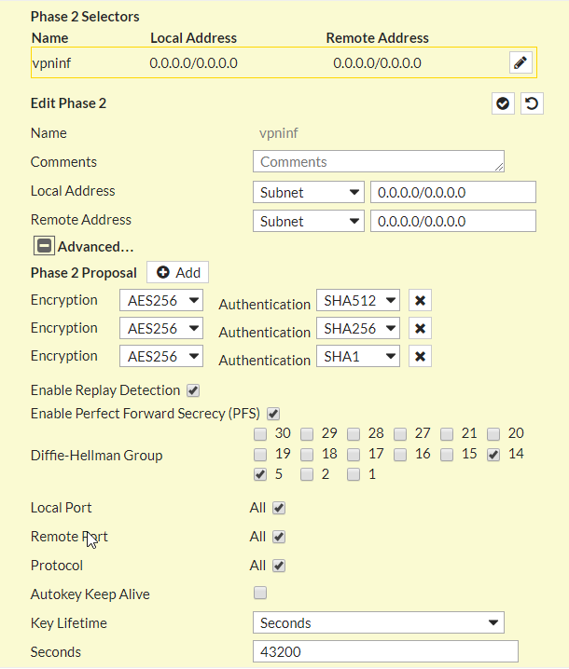This screenshot has width=569, height=669.
Task: Click the pencil edit icon for vpninf
Action: pyautogui.click(x=520, y=63)
